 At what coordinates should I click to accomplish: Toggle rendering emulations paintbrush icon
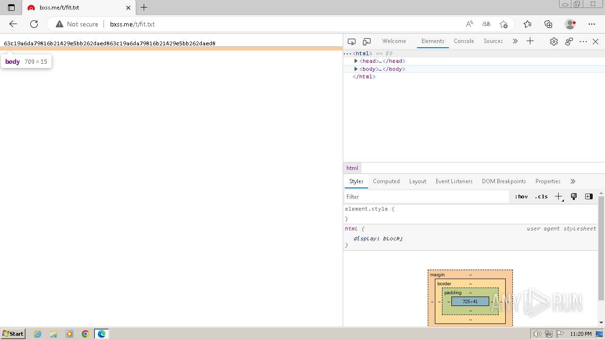pyautogui.click(x=574, y=196)
